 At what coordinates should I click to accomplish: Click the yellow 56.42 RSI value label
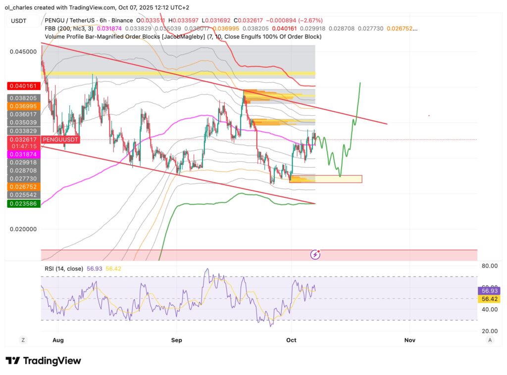(489, 299)
